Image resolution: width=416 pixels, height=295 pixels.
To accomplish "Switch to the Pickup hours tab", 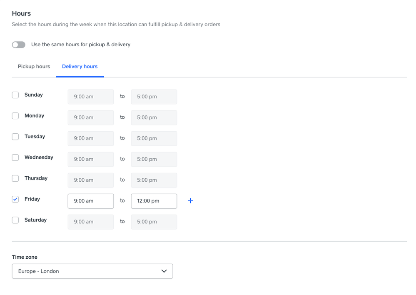I will click(34, 67).
